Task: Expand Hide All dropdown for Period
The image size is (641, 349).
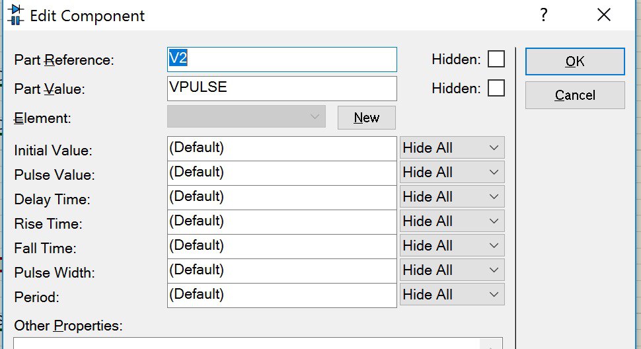Action: pos(452,295)
